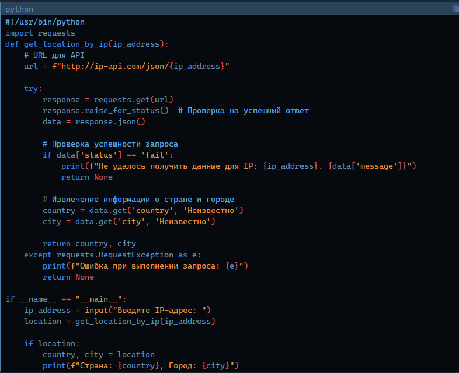Click 'response = requests.get(url)' line
This screenshot has width=459, height=373.
pyautogui.click(x=107, y=100)
